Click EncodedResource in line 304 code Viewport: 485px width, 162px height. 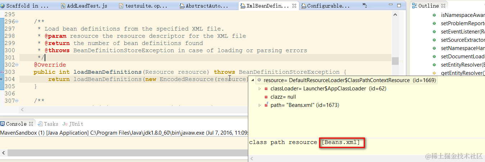[186, 79]
